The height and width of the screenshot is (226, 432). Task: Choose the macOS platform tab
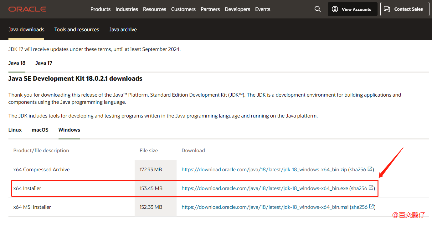click(x=40, y=130)
